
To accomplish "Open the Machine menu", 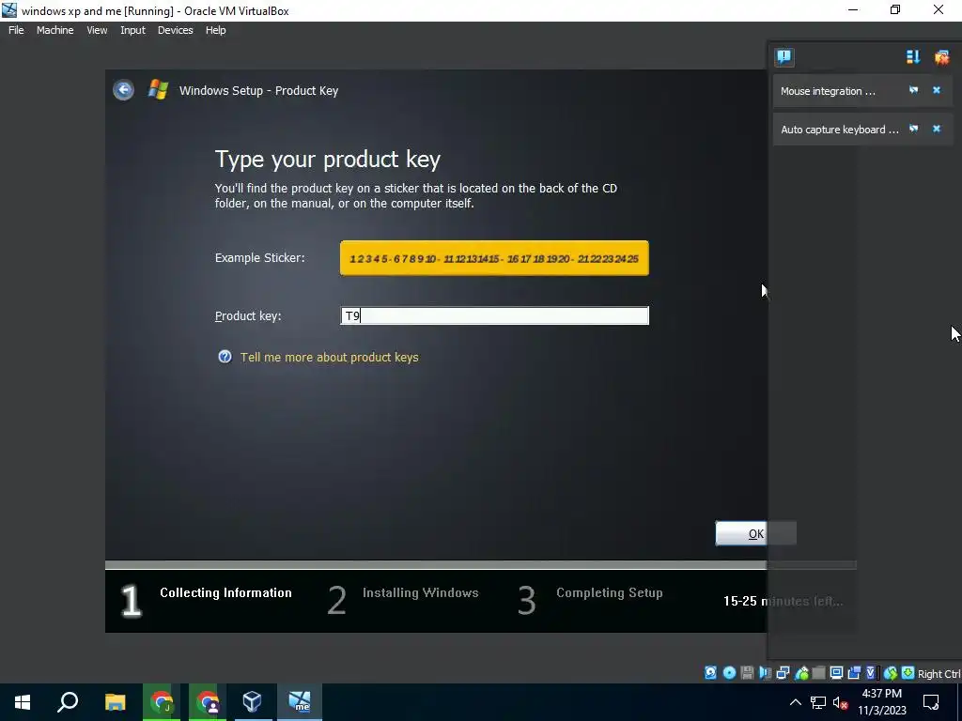I will point(55,30).
